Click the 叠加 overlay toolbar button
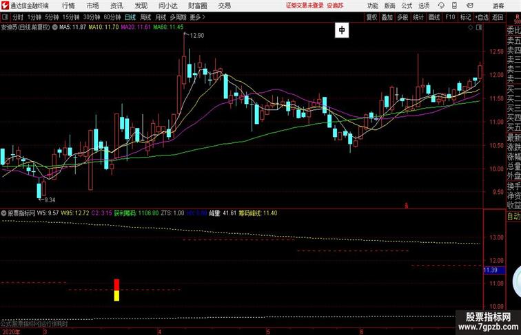521x335 pixels. (387, 17)
